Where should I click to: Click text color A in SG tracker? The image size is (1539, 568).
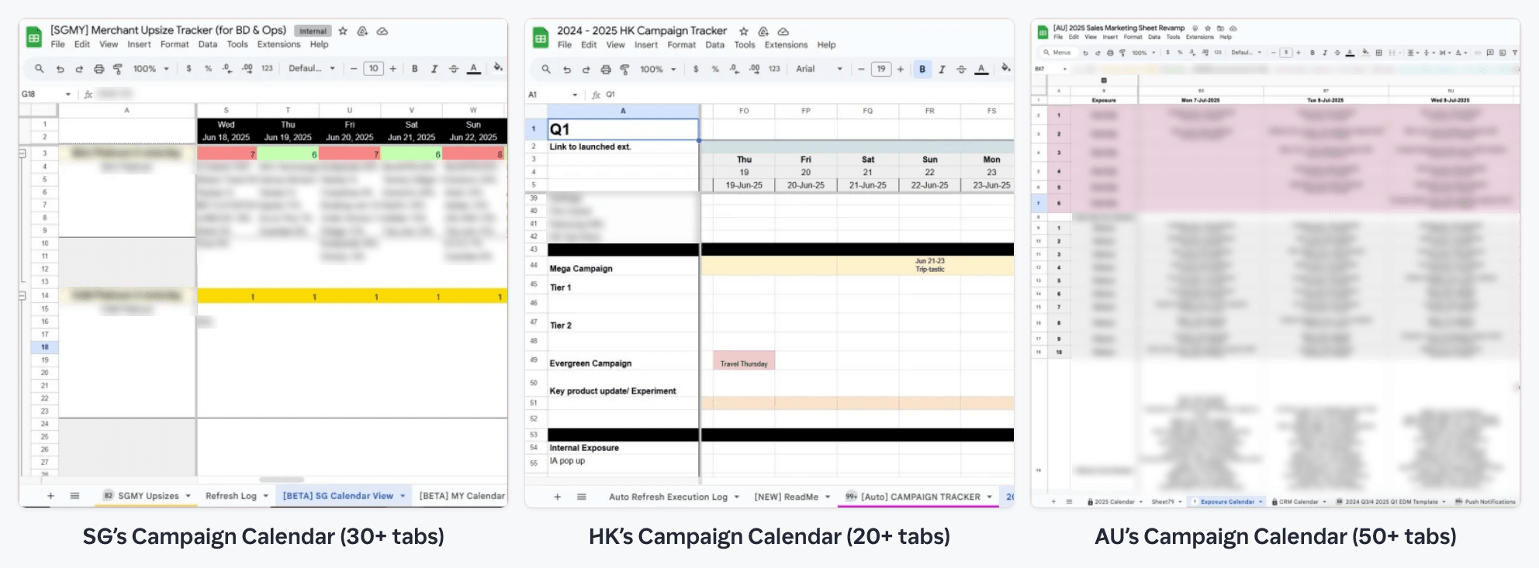point(474,69)
